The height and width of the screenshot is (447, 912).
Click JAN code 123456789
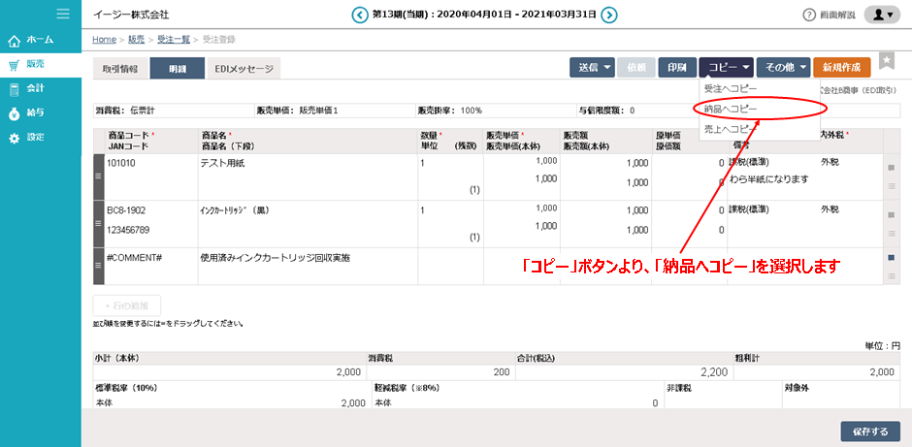tap(128, 230)
